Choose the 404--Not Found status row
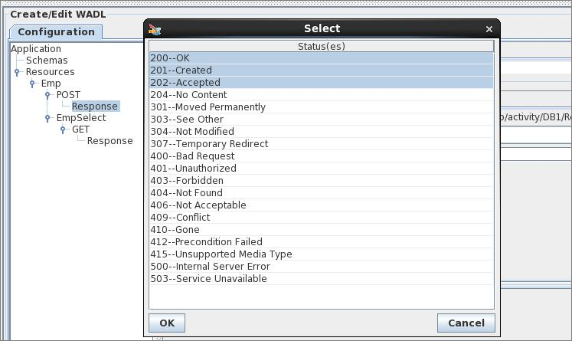572x341 pixels. [321, 193]
